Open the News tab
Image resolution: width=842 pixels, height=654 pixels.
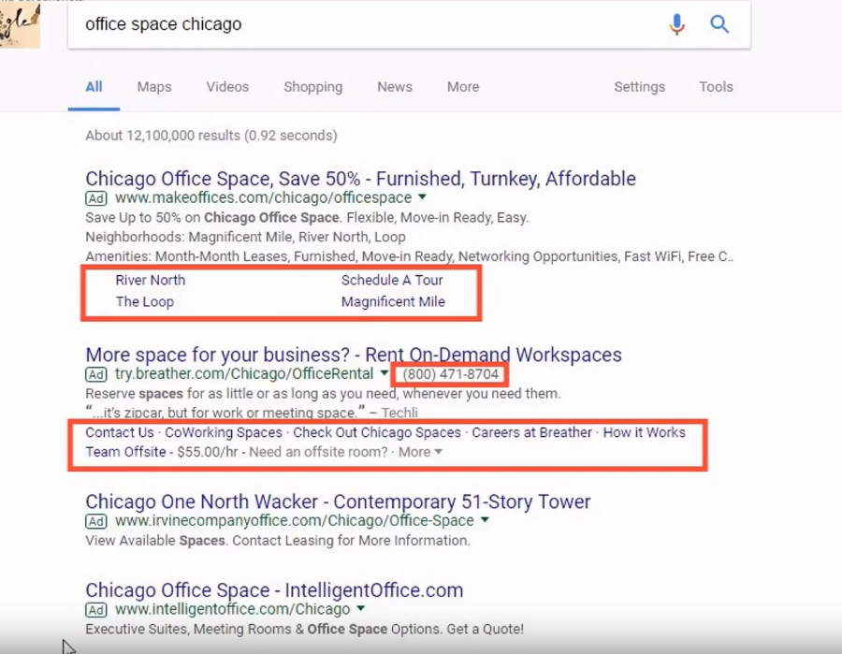click(395, 87)
